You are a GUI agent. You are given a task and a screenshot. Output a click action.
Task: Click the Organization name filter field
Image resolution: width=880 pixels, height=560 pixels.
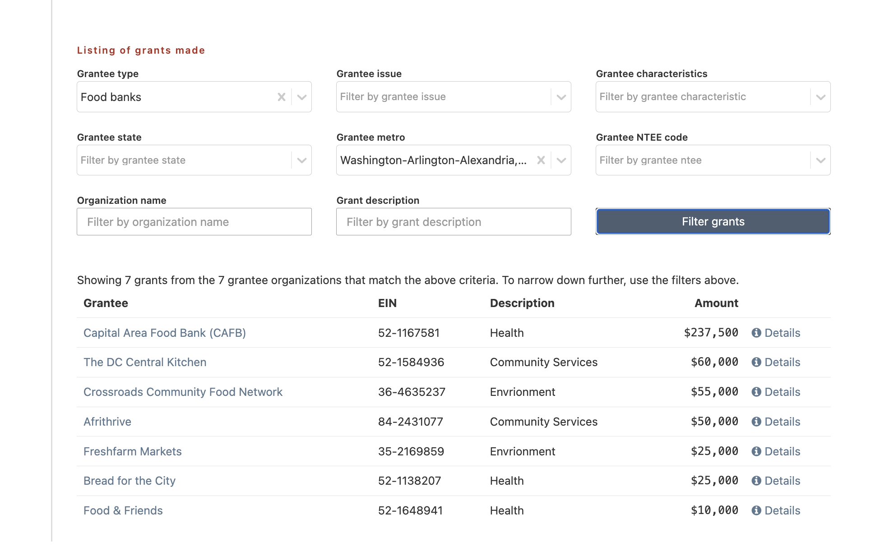tap(194, 222)
